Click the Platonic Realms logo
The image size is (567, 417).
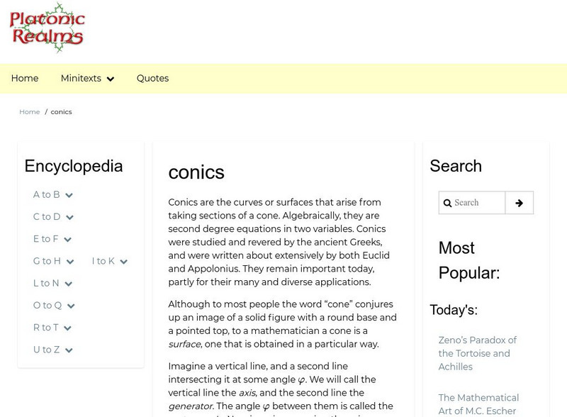pos(47,27)
